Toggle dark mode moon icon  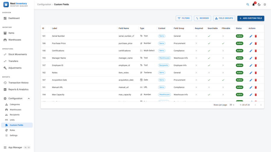click(x=259, y=5)
